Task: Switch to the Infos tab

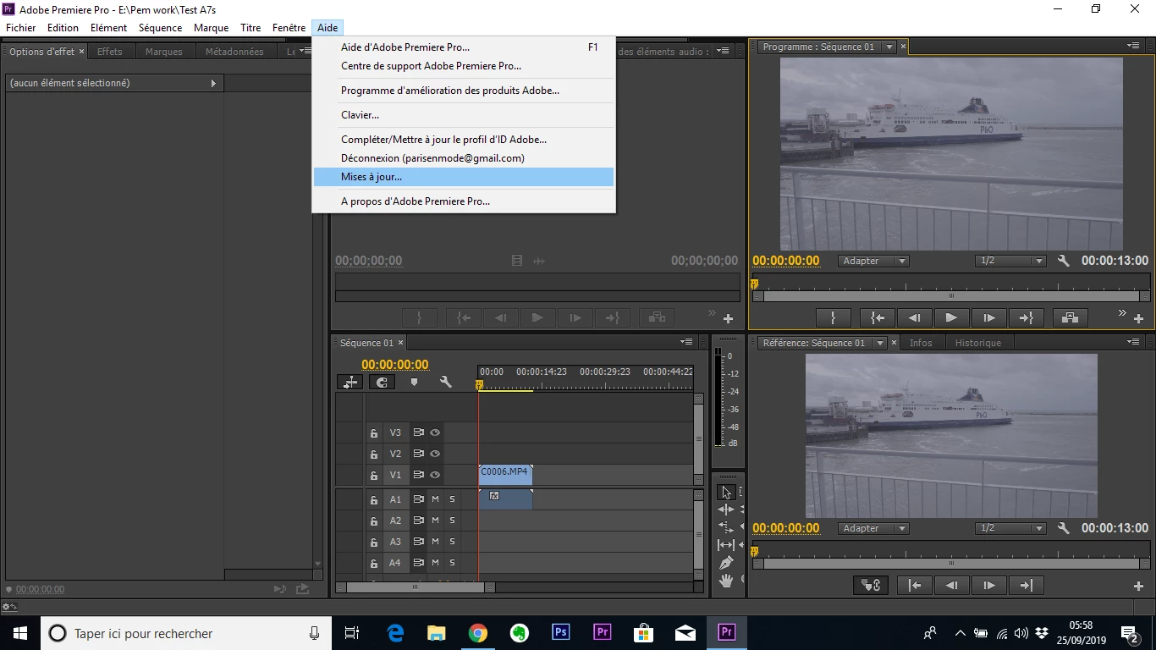Action: tap(921, 343)
